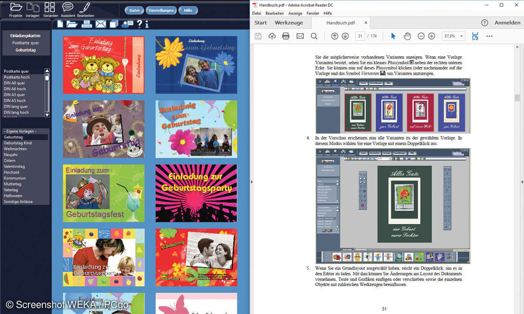Click the save disk icon in Acrobat

[258, 36]
